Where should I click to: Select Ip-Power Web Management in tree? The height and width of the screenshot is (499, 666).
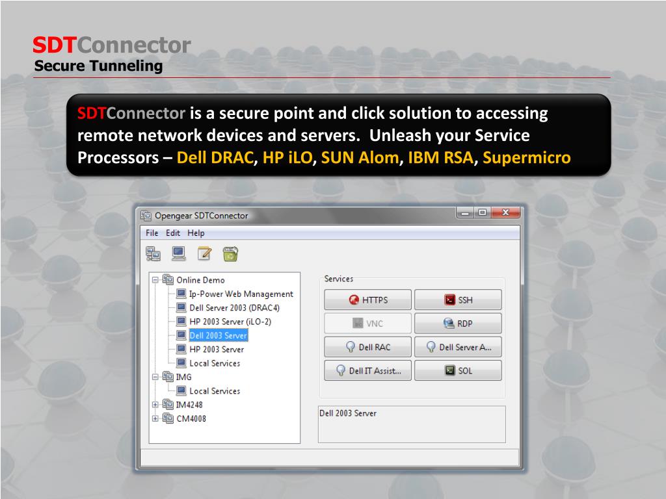241,294
